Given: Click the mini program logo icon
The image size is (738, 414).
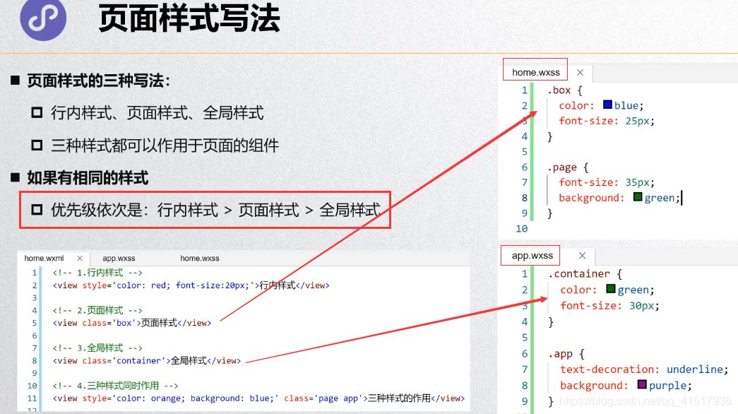Looking at the screenshot, I should pos(43,19).
